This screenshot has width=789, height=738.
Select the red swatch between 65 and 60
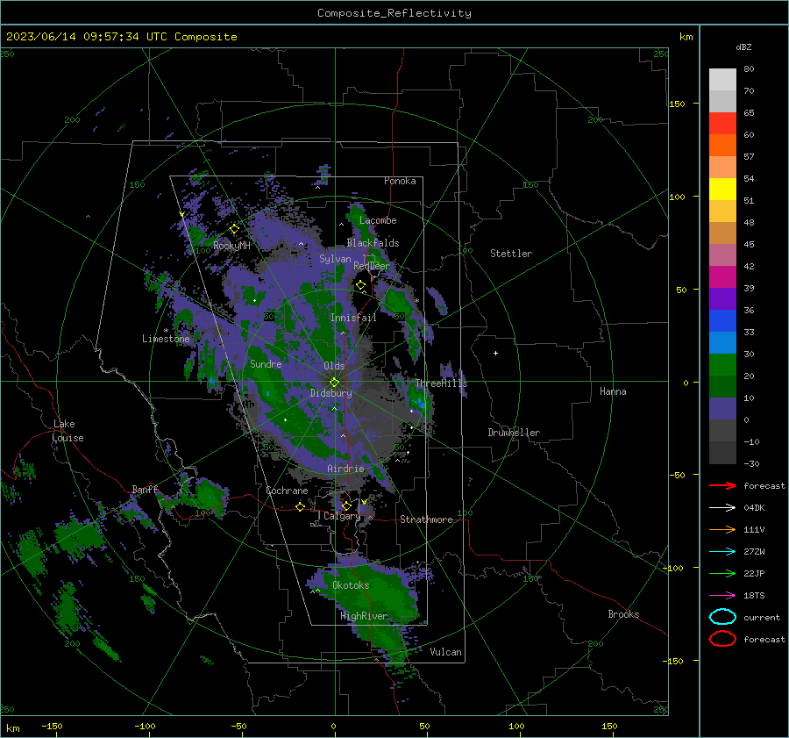point(722,124)
